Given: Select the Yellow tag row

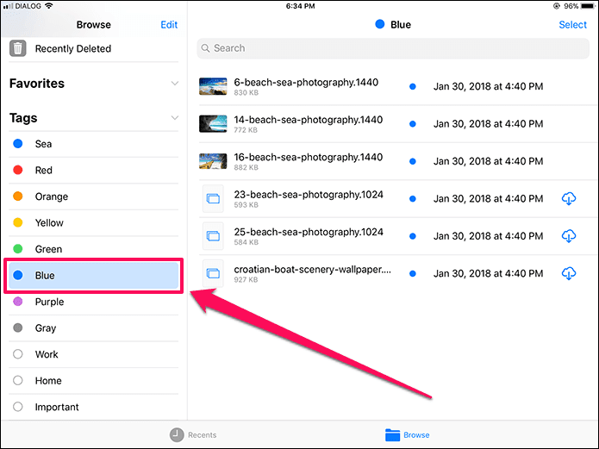Looking at the screenshot, I should pos(93,223).
